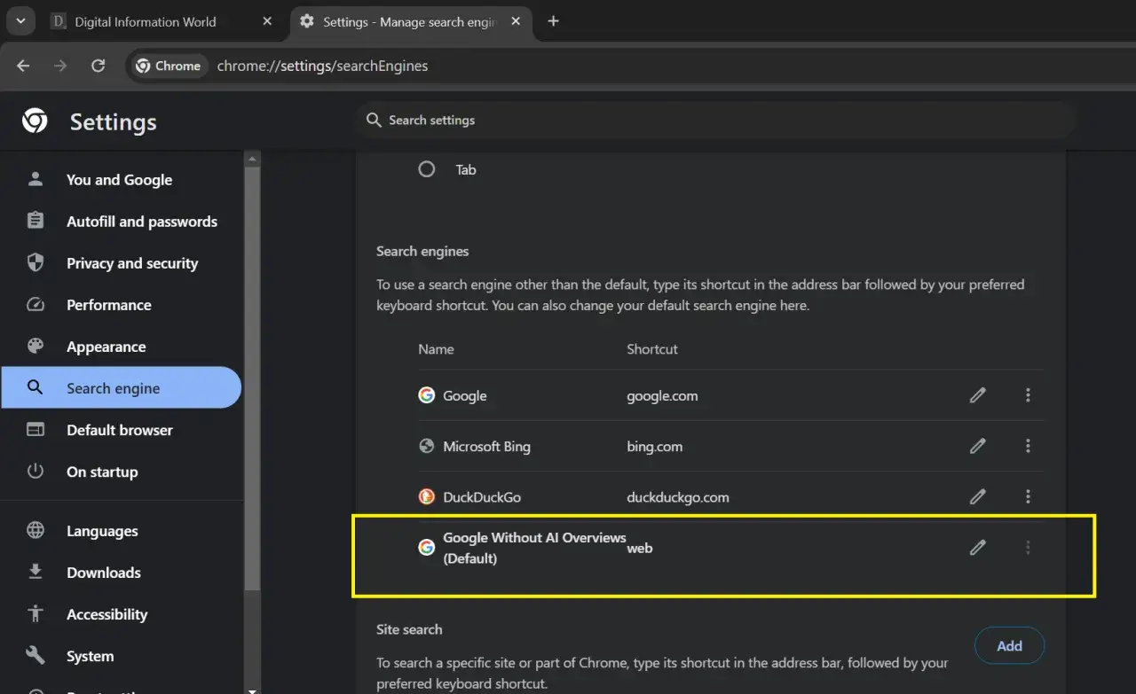Edit the DuckDuckGo search engine shortcut
Image resolution: width=1136 pixels, height=694 pixels.
point(977,496)
